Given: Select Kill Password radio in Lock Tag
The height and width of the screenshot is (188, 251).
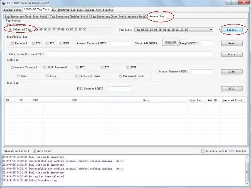Looking at the screenshot, I should click(45, 67).
